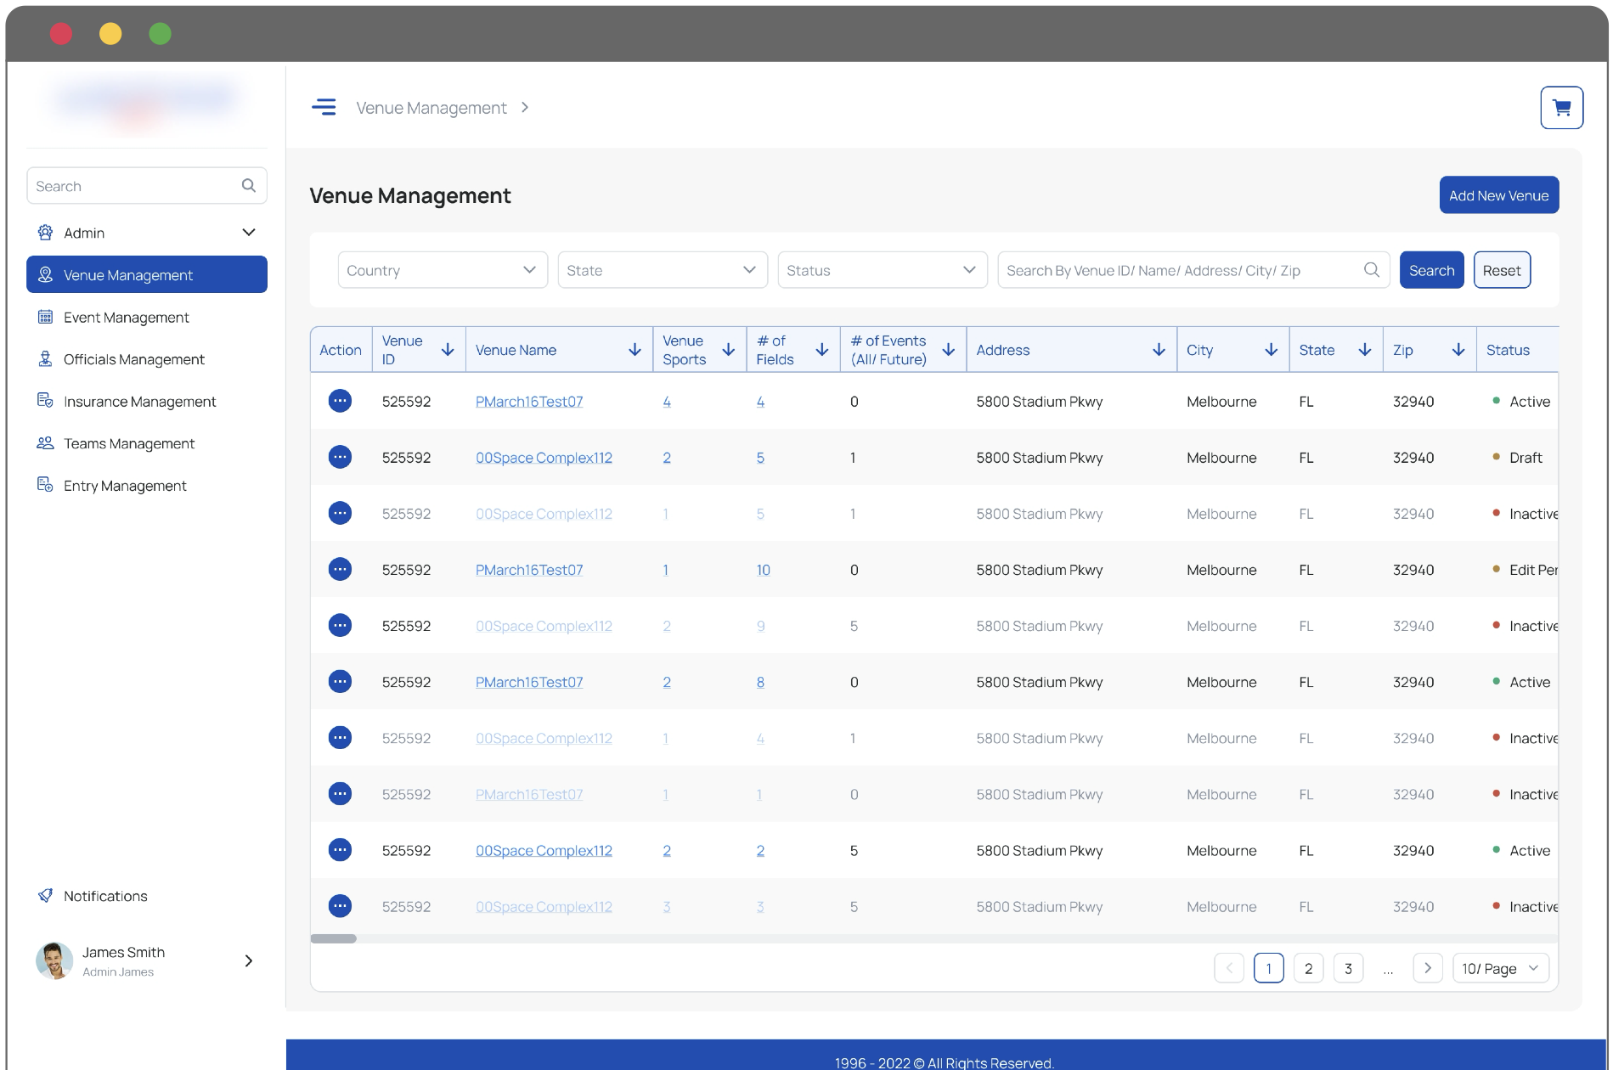The height and width of the screenshot is (1070, 1613).
Task: Sort by Venue Sports arrow
Action: pos(728,350)
